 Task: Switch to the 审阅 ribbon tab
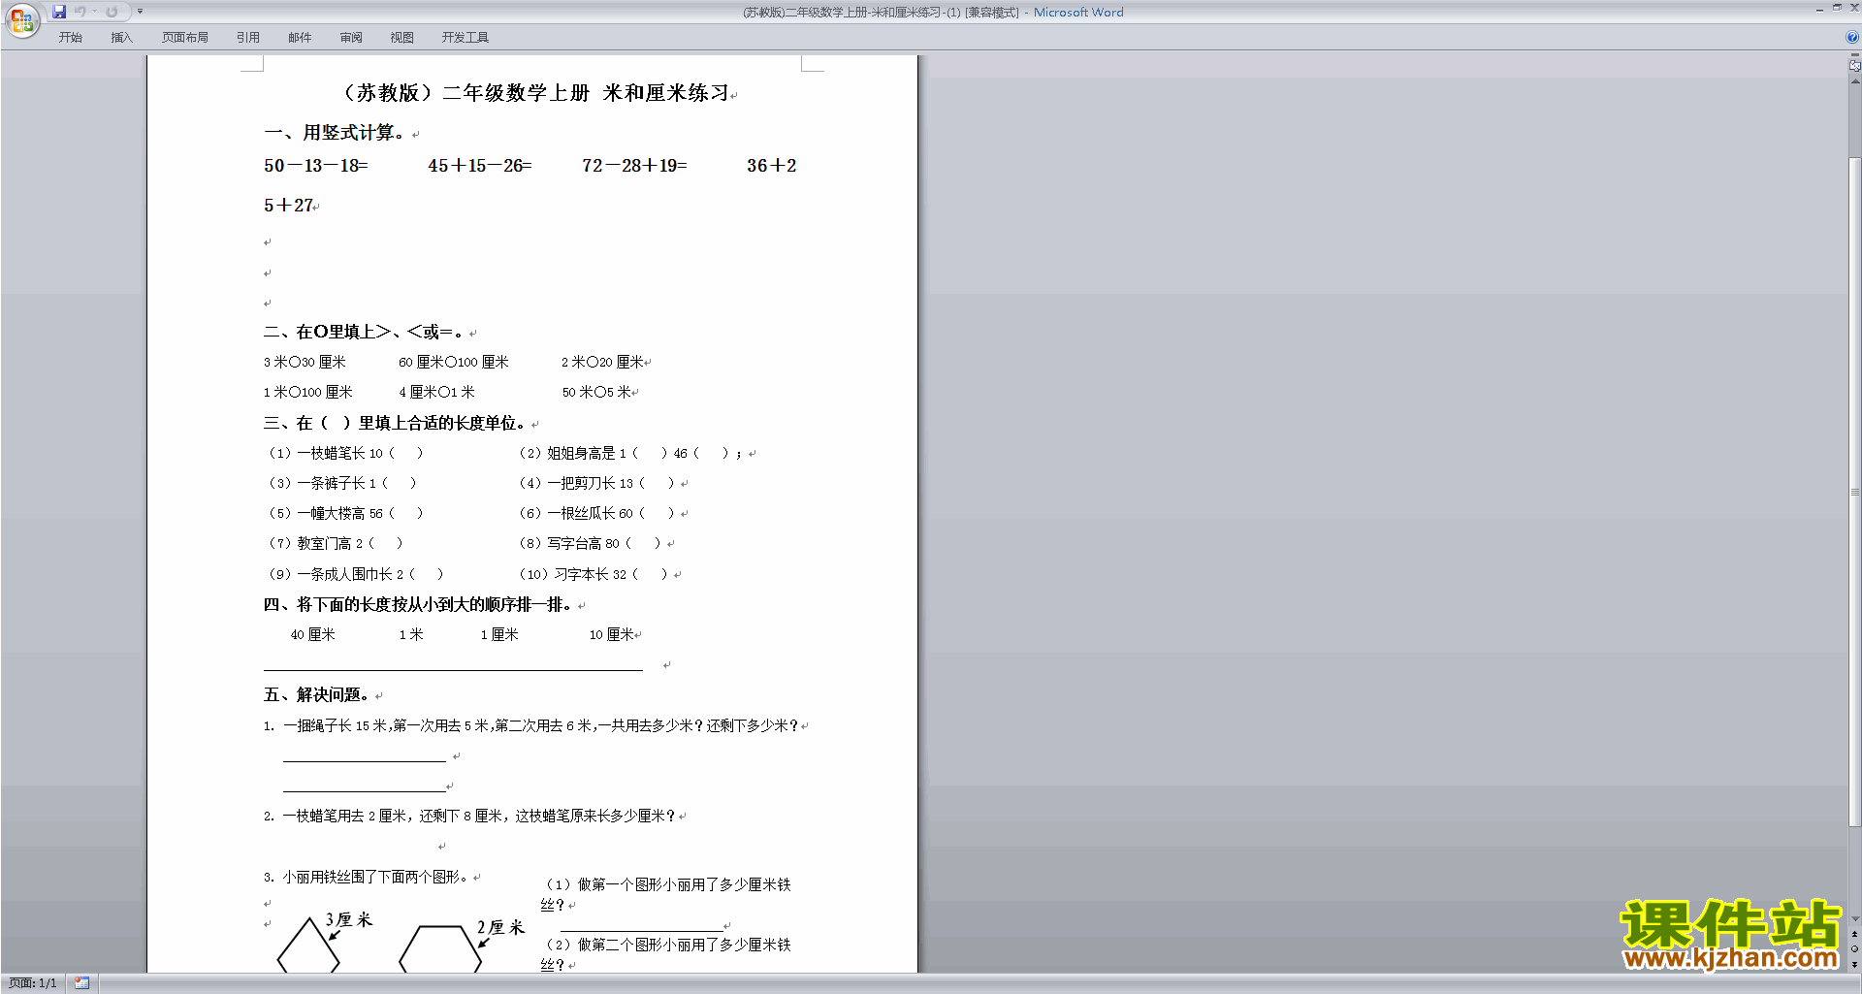tap(351, 38)
